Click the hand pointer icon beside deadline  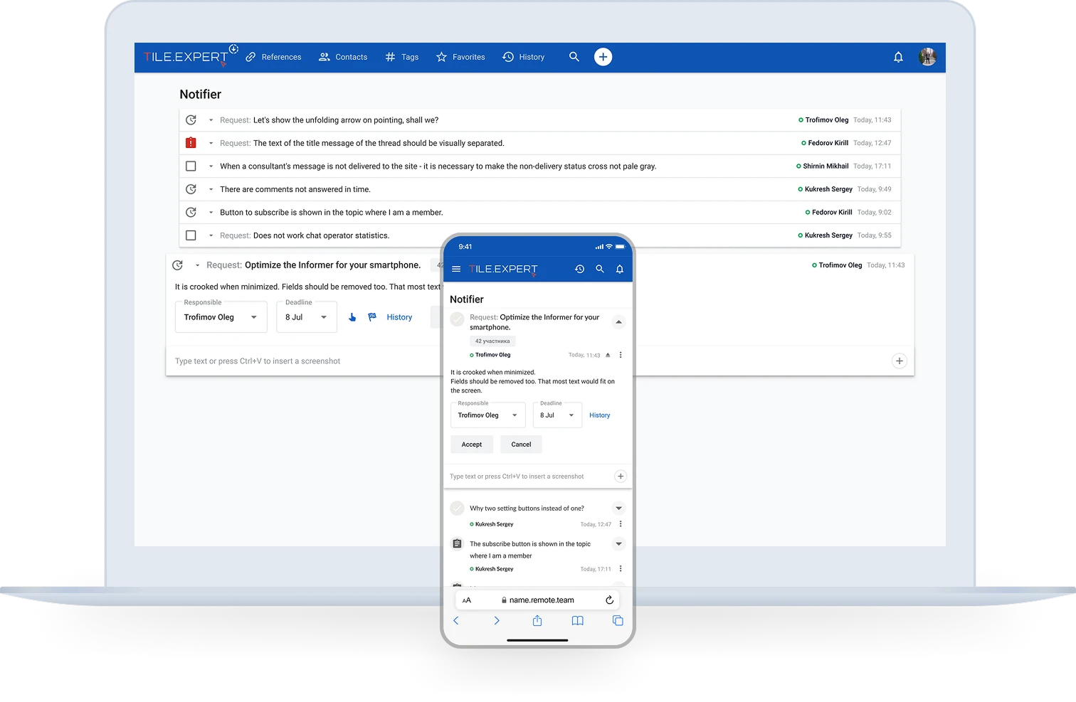(352, 317)
